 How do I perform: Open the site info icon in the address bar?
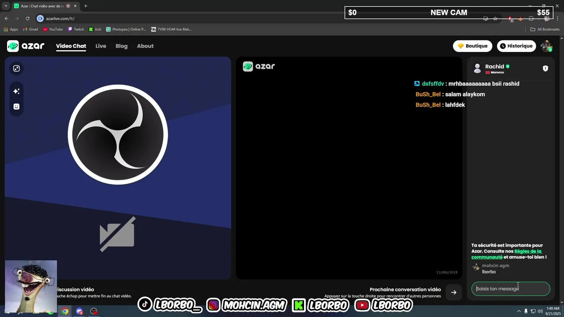pos(40,18)
